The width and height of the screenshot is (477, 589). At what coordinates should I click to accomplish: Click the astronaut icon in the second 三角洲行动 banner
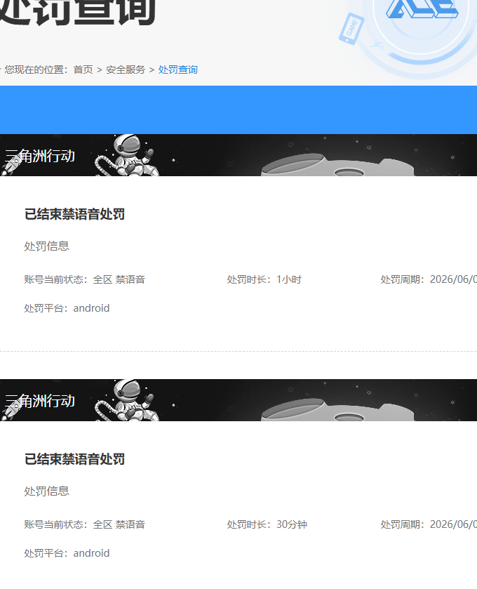tap(128, 400)
